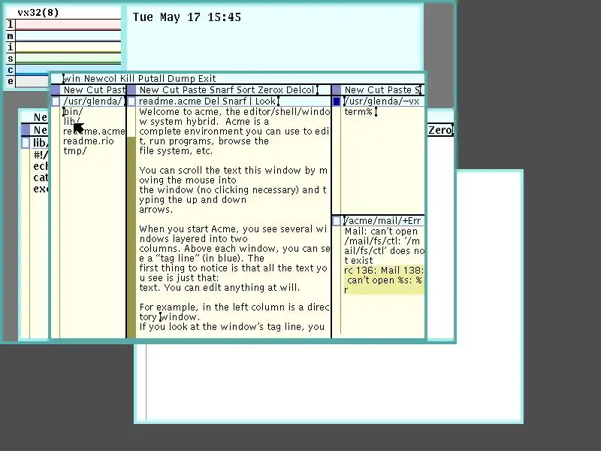Viewport: 601px width, 451px height.
Task: Click 'Zero' command in background acme window
Action: pos(439,130)
